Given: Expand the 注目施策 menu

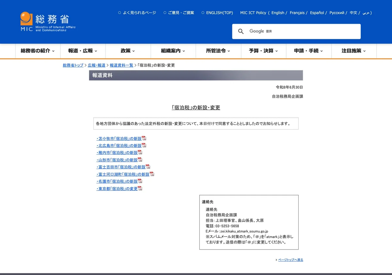Looking at the screenshot, I should (354, 51).
